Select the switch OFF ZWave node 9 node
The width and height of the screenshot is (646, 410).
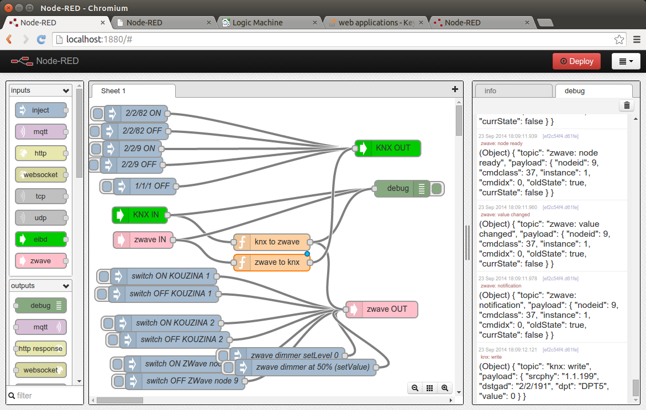click(x=185, y=381)
